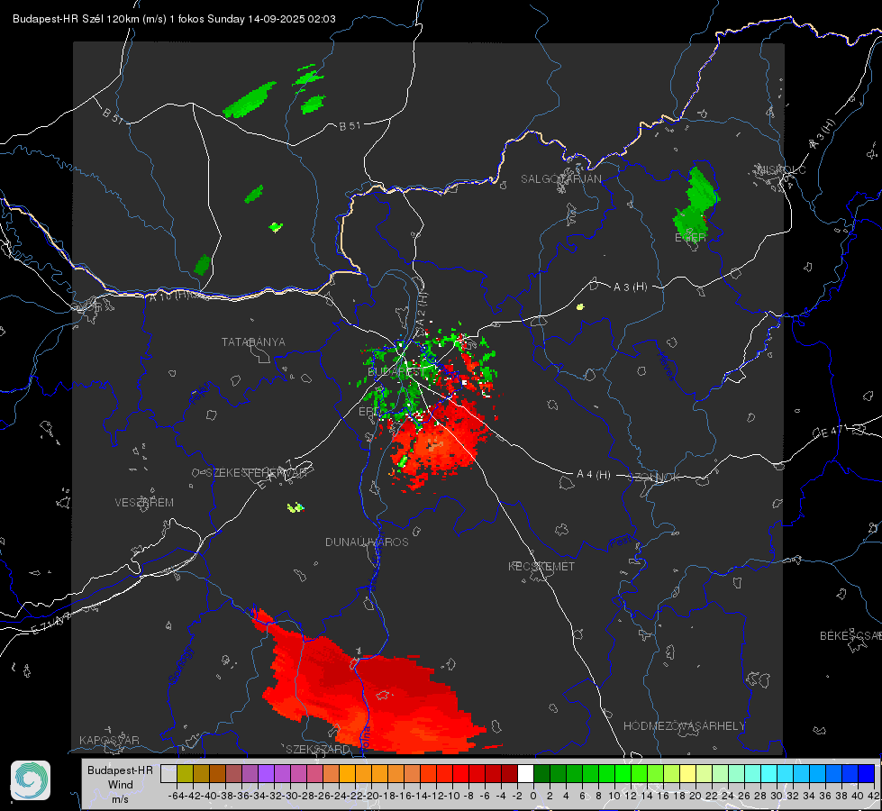Click the blue 'Tolna' county label
The height and width of the screenshot is (811, 882).
click(x=366, y=738)
